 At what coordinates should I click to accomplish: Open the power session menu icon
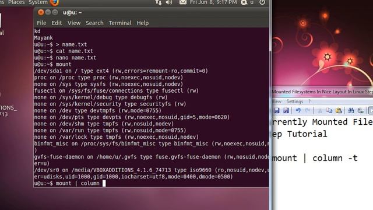262,2
